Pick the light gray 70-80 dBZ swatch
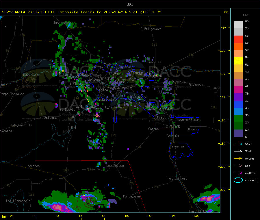The width and height of the screenshot is (260, 220). point(238,25)
